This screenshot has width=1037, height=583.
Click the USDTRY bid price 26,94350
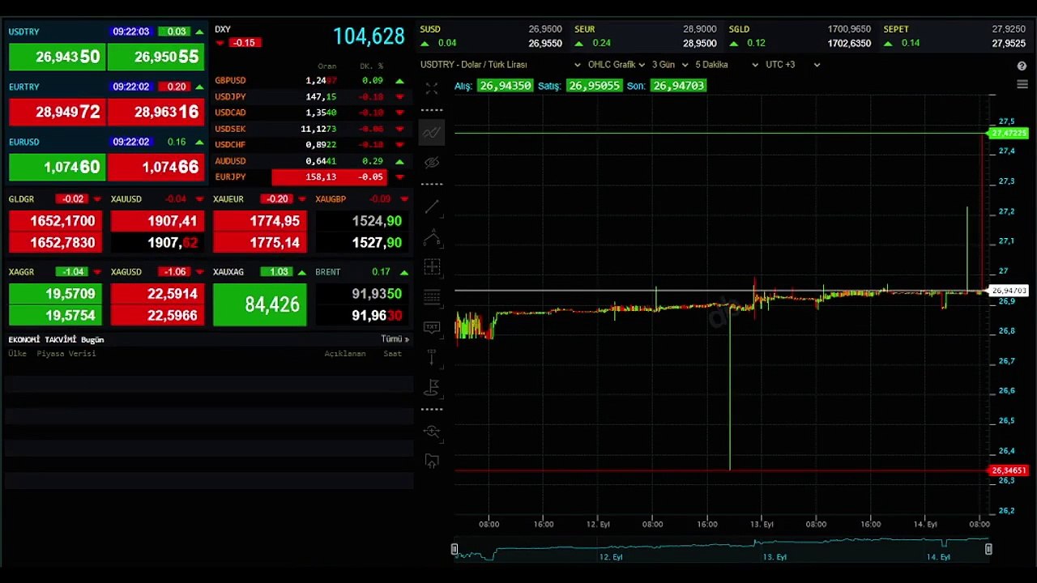pyautogui.click(x=57, y=57)
